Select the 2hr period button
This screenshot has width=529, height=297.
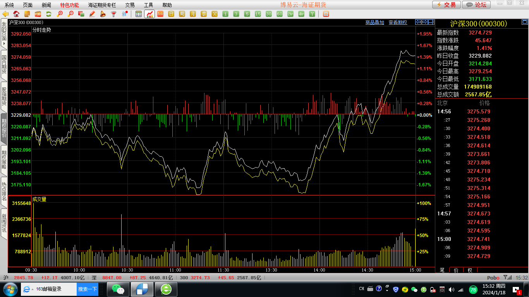coord(290,14)
